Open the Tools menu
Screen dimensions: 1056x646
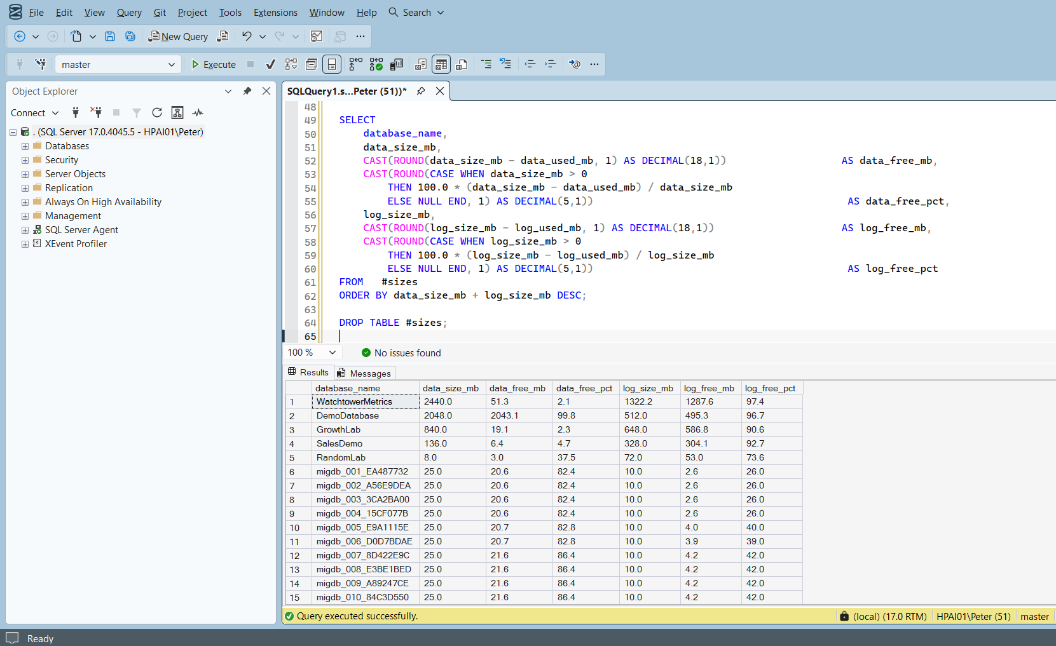point(230,12)
